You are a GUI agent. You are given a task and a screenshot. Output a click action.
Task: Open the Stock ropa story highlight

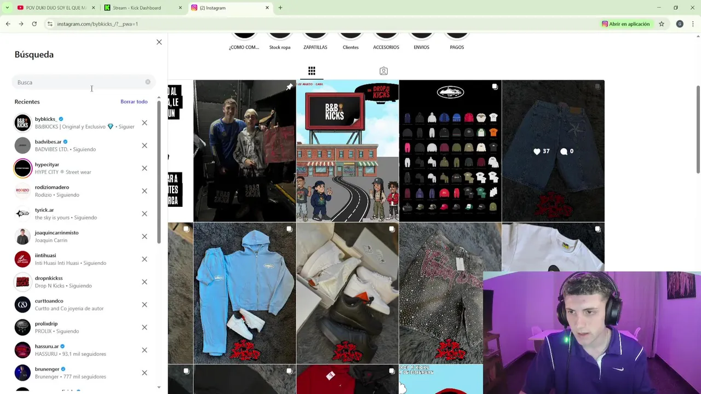coord(280,41)
